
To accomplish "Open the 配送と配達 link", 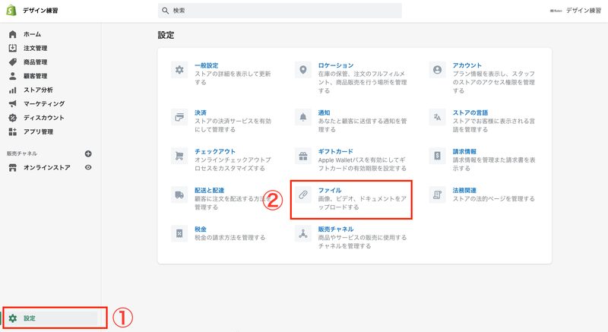I will tap(210, 190).
